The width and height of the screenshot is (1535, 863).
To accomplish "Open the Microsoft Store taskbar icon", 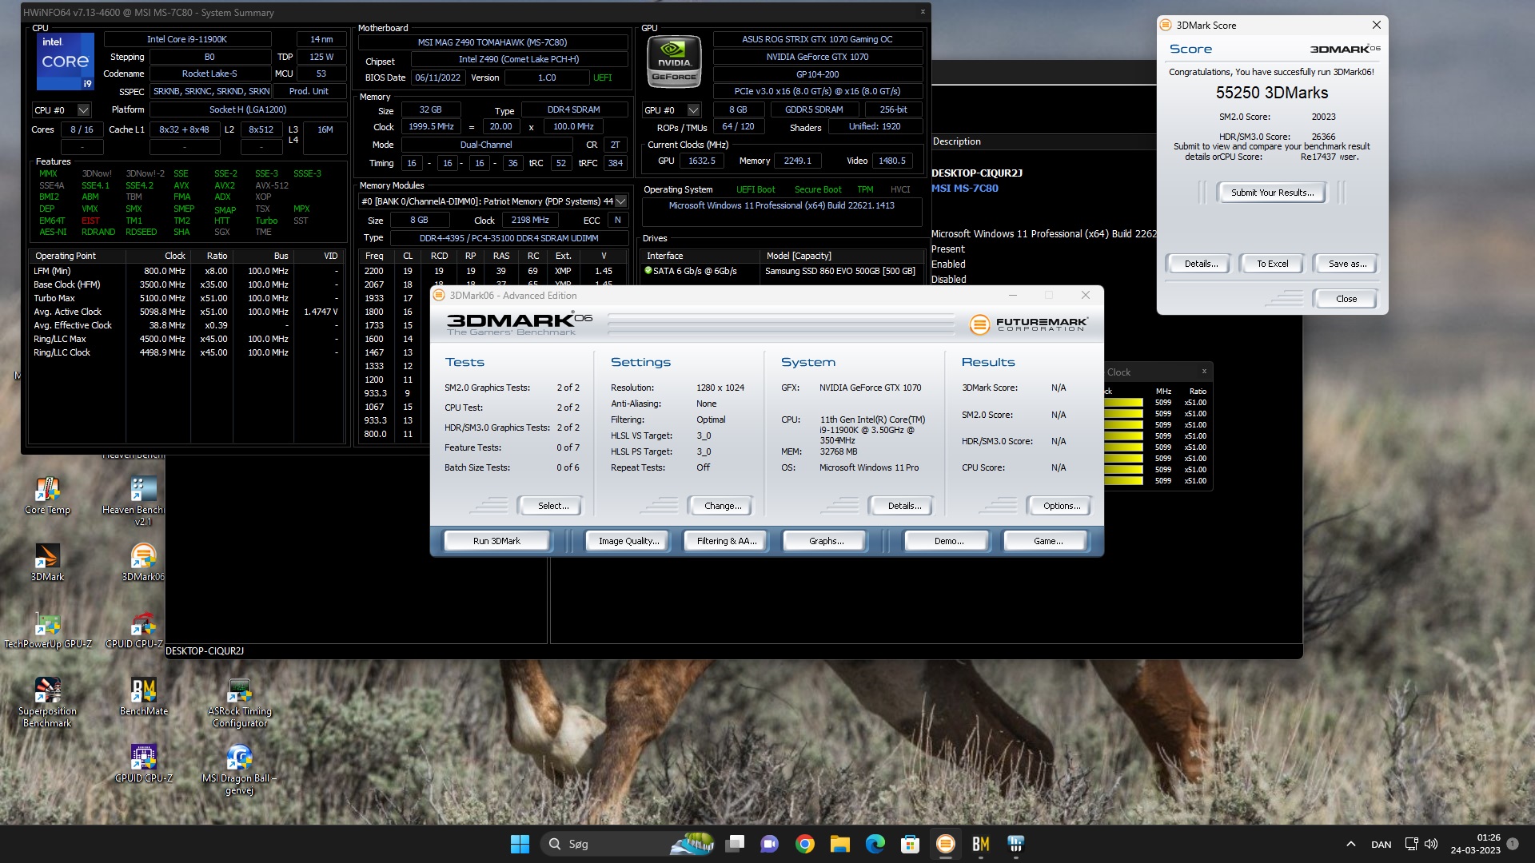I will click(910, 844).
